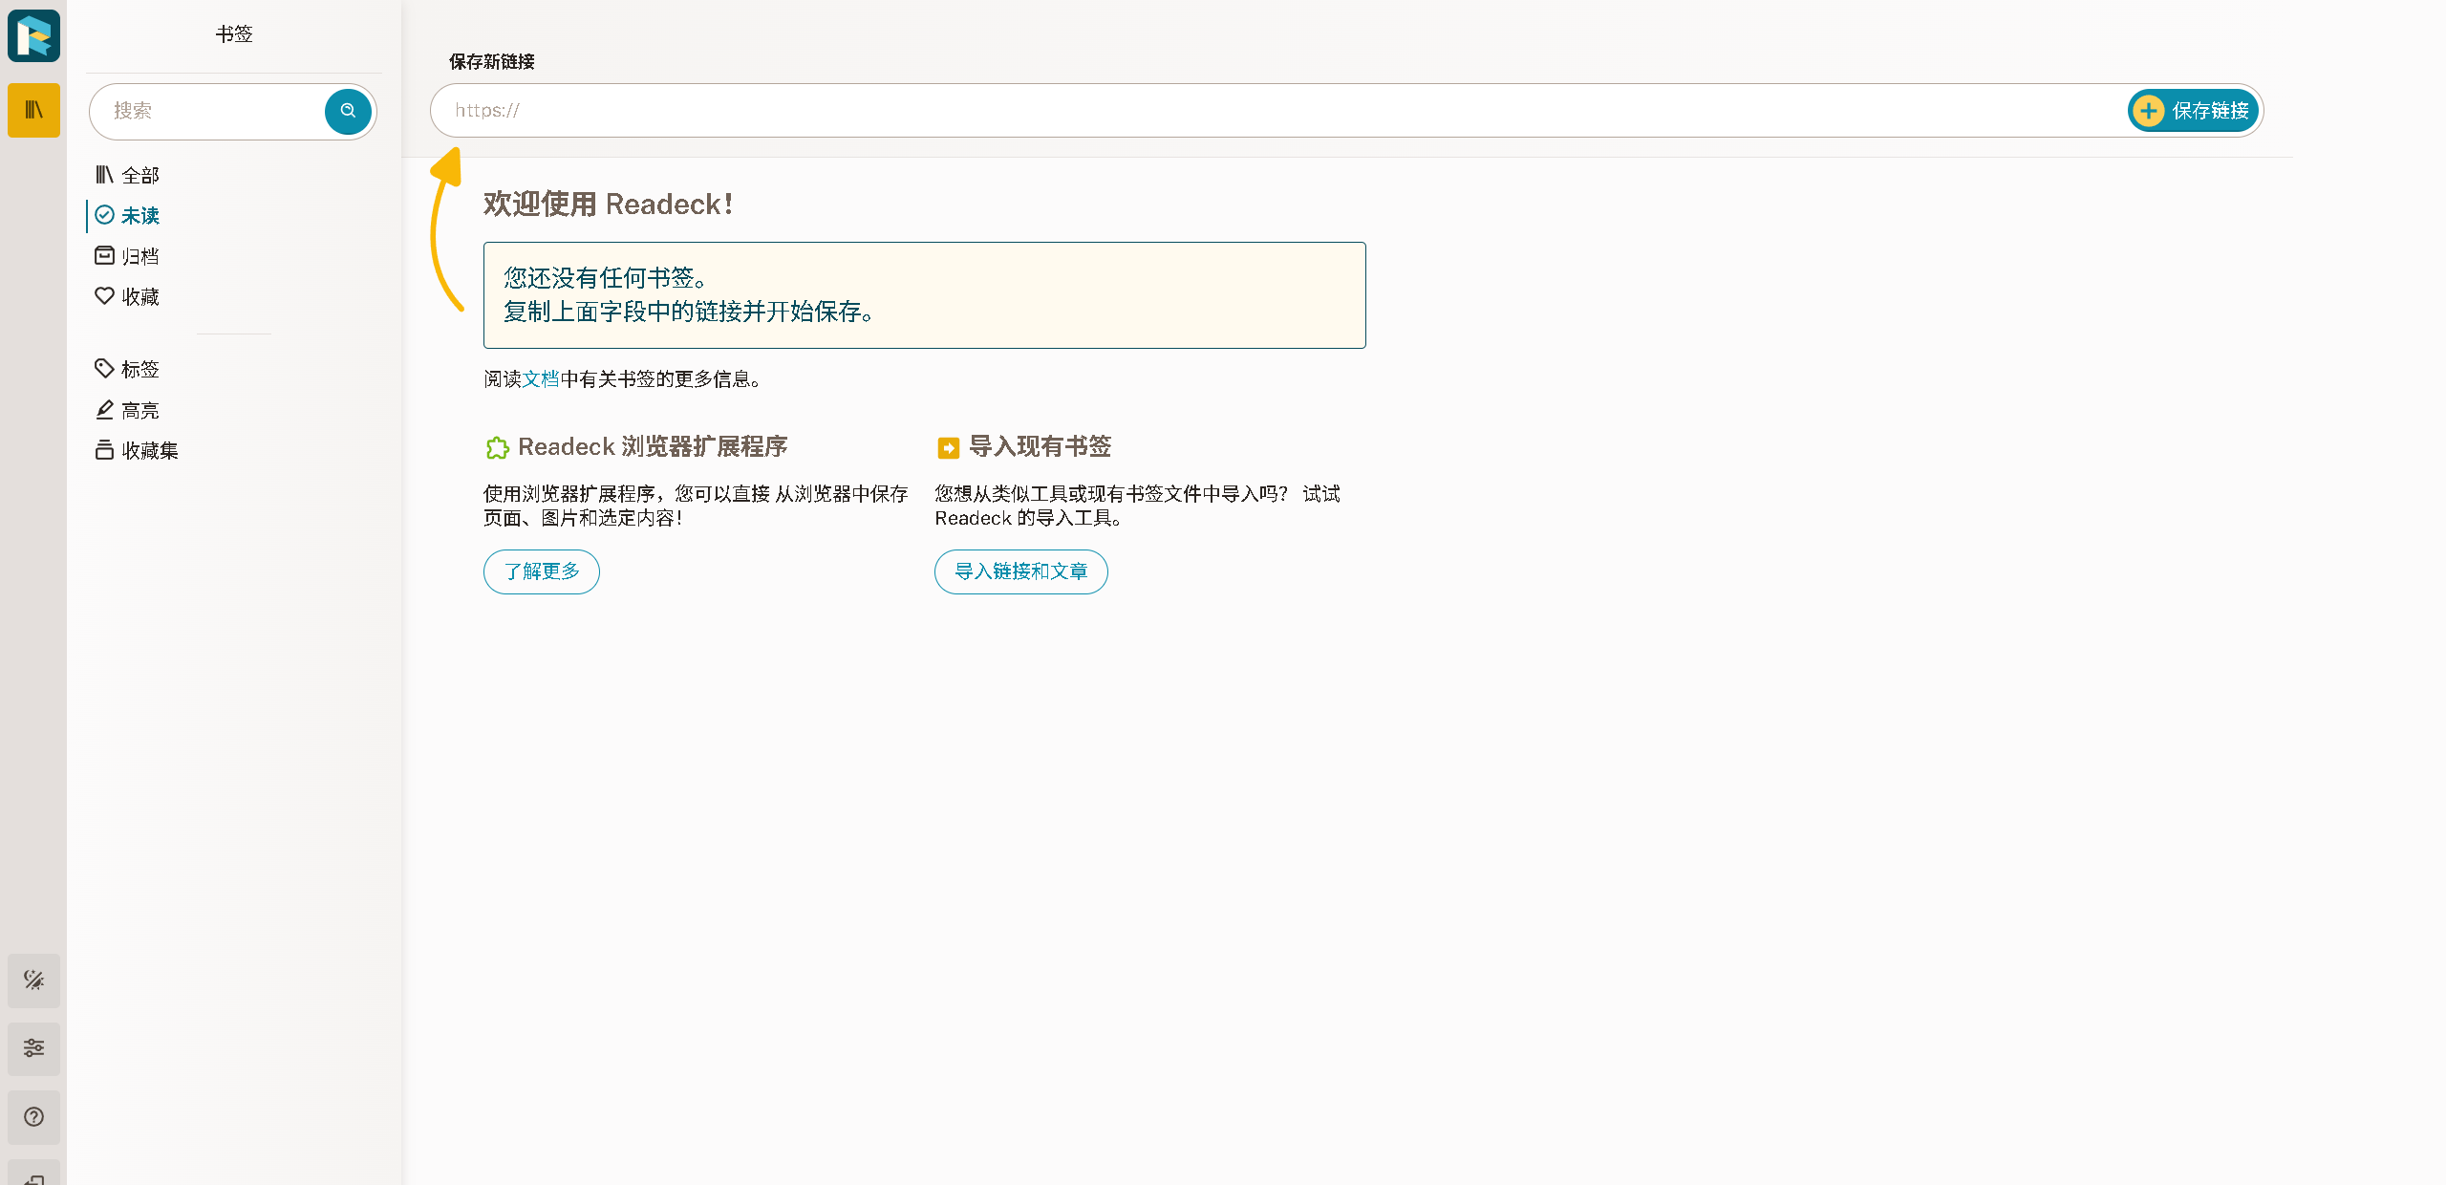Click the import arrow icon

pyautogui.click(x=948, y=447)
